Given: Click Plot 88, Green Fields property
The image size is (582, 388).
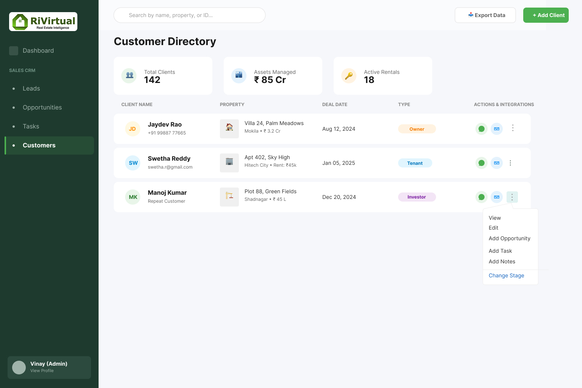Looking at the screenshot, I should [x=271, y=191].
